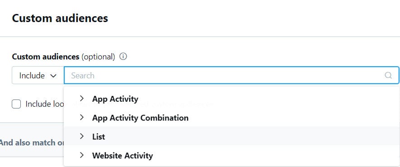400x167 pixels.
Task: Click the down arrow on the Include selector
Action: point(53,76)
